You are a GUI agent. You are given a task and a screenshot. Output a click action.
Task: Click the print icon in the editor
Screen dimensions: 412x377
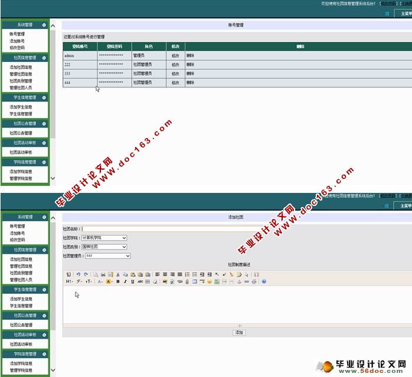[x=103, y=274]
